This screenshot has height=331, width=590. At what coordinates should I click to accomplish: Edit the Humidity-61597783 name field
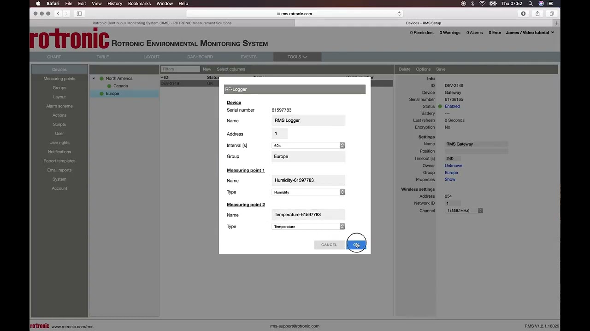pos(308,180)
